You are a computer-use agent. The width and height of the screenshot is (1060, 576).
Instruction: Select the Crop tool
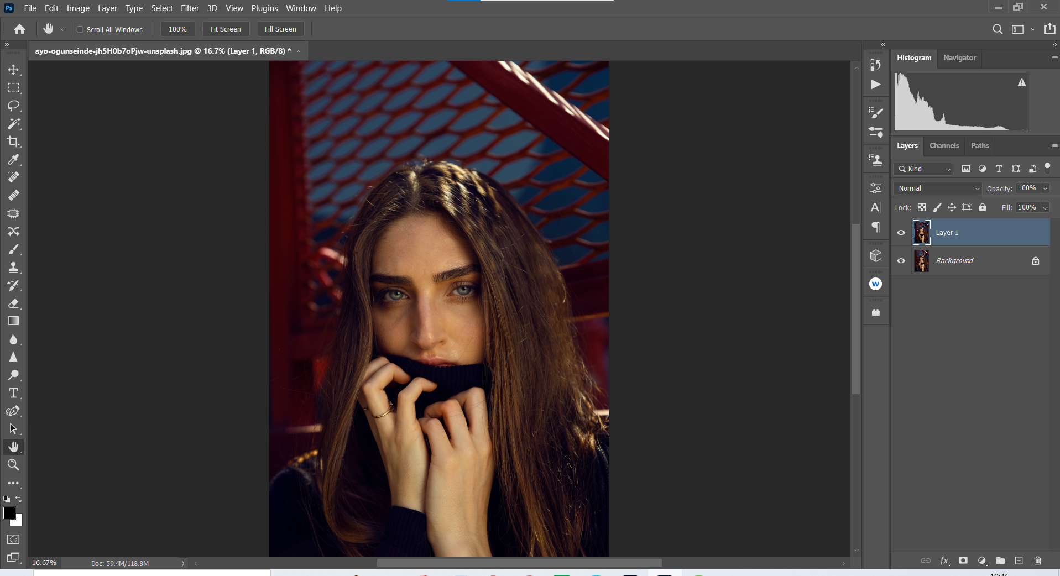pyautogui.click(x=13, y=142)
